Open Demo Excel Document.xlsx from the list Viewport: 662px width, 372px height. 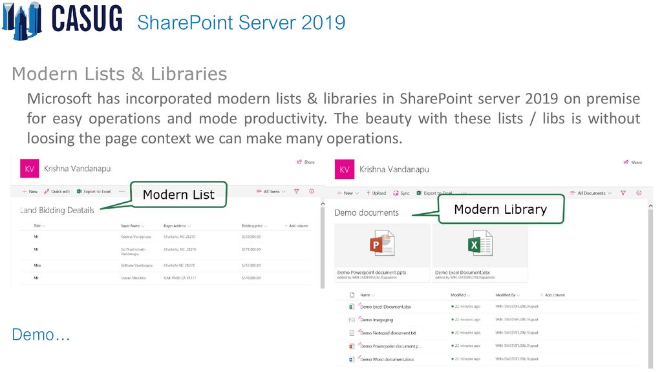tap(386, 307)
